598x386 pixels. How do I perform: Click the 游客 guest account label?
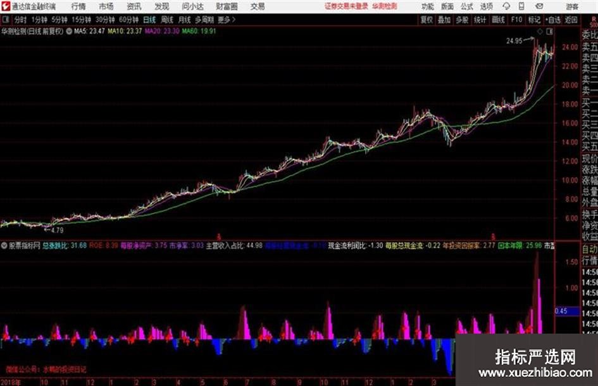[x=572, y=6]
